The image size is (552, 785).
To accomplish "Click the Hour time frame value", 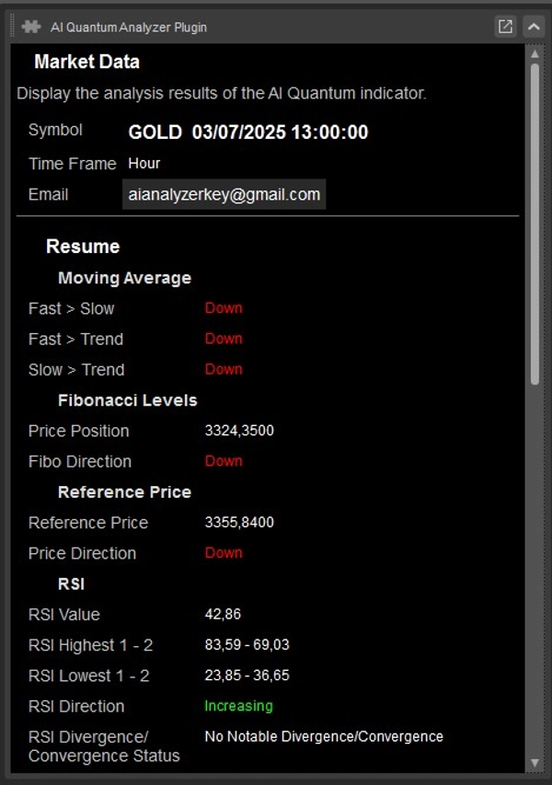I will (144, 163).
